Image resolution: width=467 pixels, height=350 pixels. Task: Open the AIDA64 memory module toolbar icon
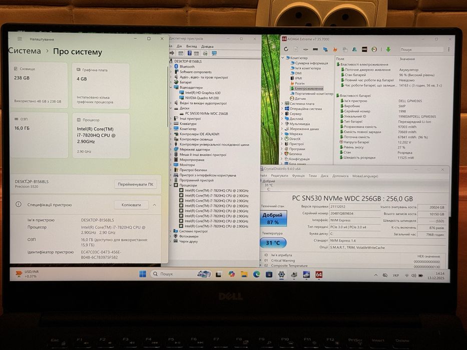315,49
